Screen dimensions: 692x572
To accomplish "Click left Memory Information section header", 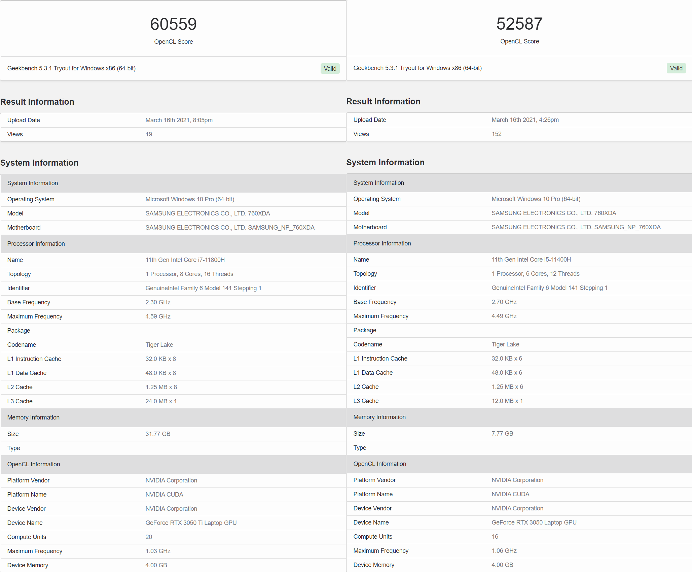I will [x=173, y=417].
